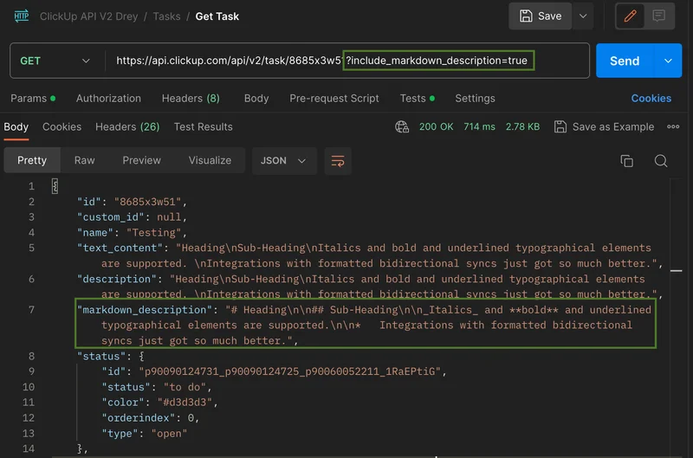
Task: Select the Pretty view mode
Action: point(32,160)
